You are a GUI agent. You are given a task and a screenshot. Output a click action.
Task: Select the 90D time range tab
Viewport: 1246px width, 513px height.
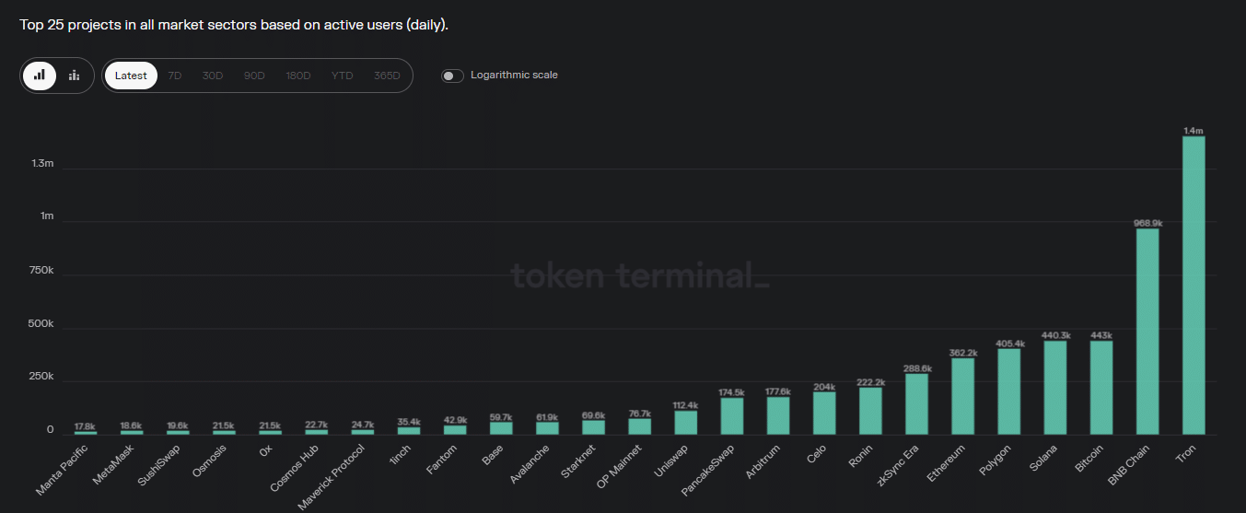click(x=254, y=76)
